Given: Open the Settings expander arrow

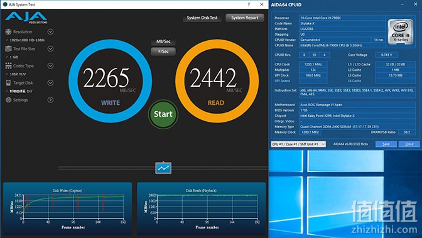Looking at the screenshot, I should click(x=50, y=100).
